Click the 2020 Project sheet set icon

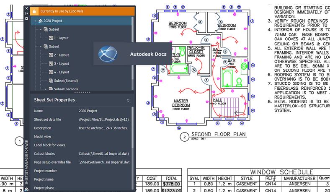click(40, 21)
